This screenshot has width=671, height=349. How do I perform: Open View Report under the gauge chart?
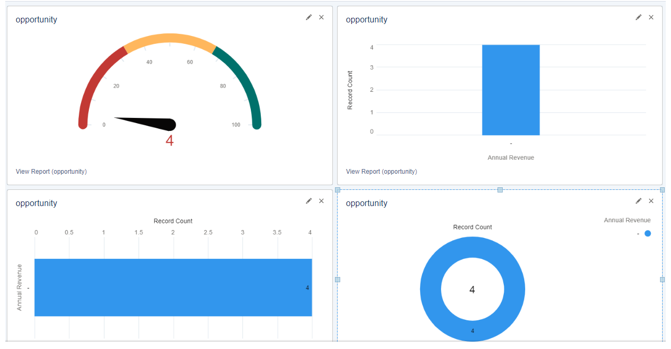click(51, 171)
